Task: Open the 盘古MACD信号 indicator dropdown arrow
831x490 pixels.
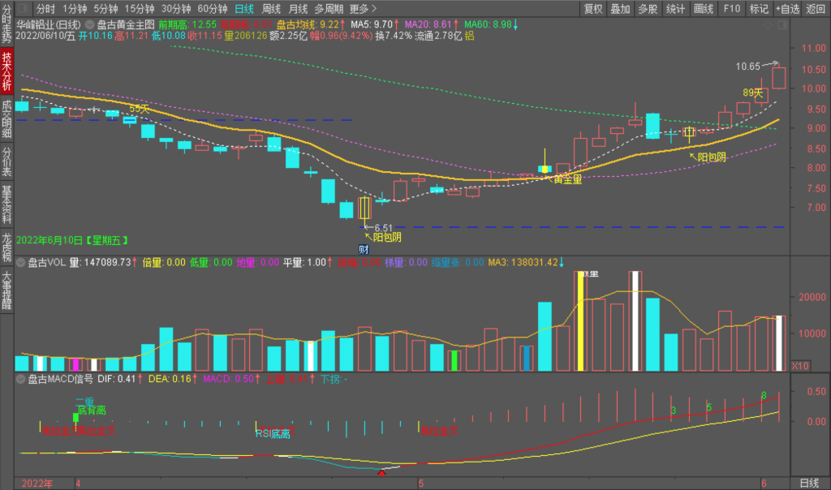Action: 20,379
